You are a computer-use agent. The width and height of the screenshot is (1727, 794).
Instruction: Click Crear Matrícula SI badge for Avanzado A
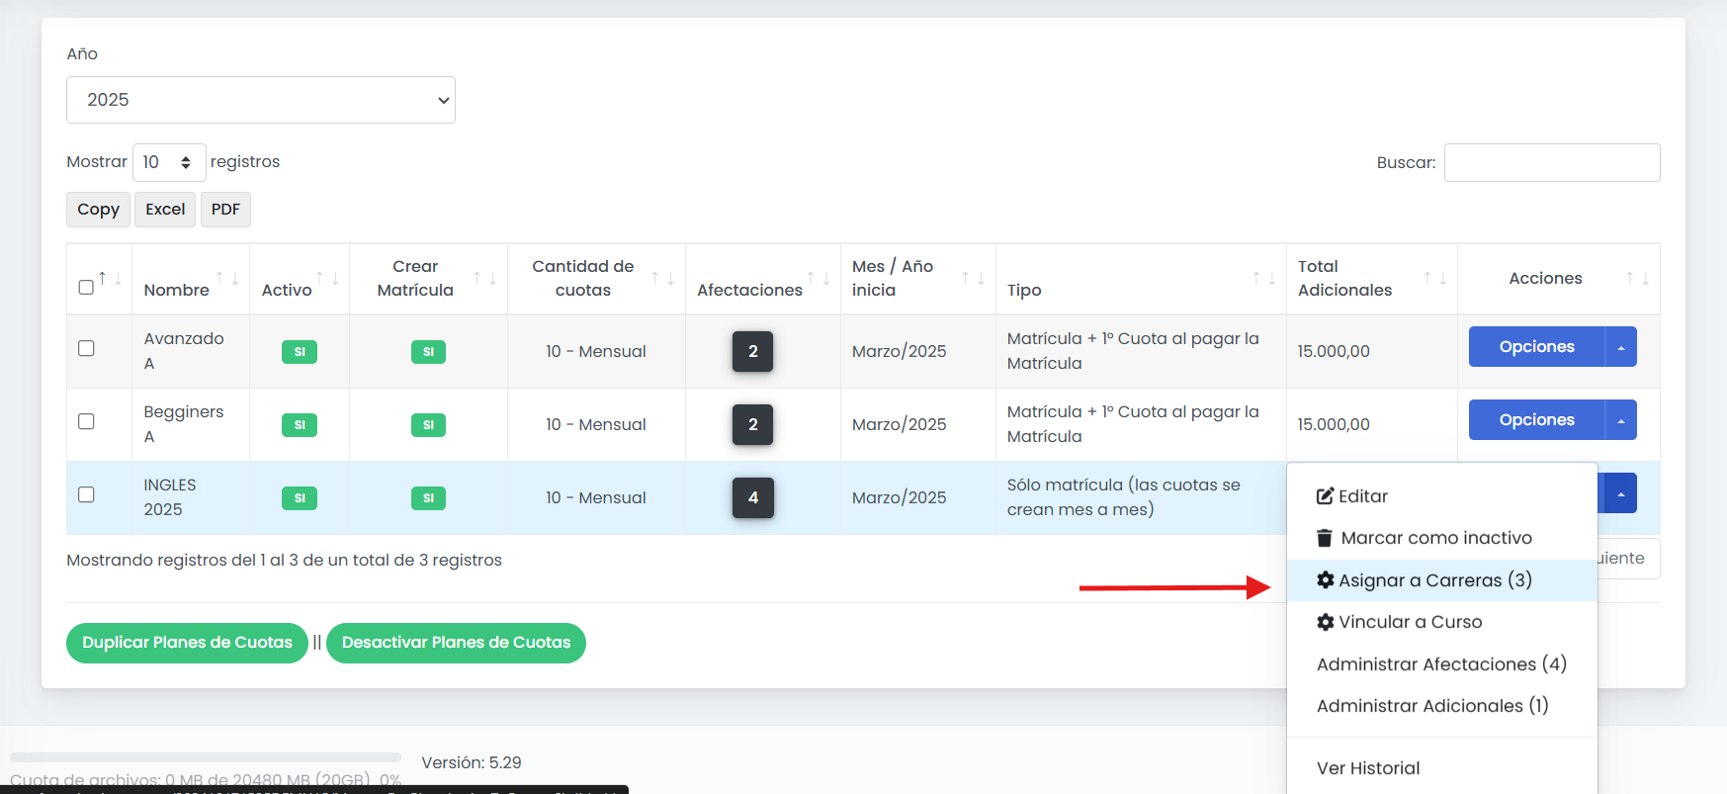(x=428, y=352)
